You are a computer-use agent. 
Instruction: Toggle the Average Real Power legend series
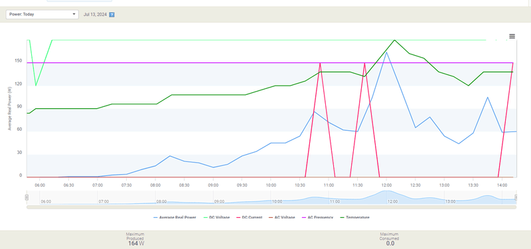[x=175, y=218]
